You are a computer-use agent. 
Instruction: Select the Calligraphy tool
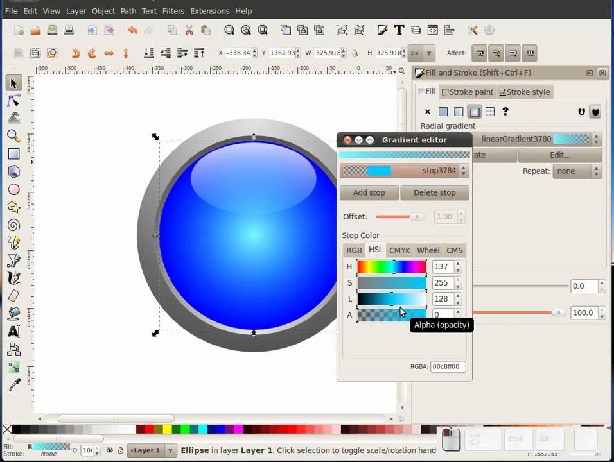click(x=13, y=278)
